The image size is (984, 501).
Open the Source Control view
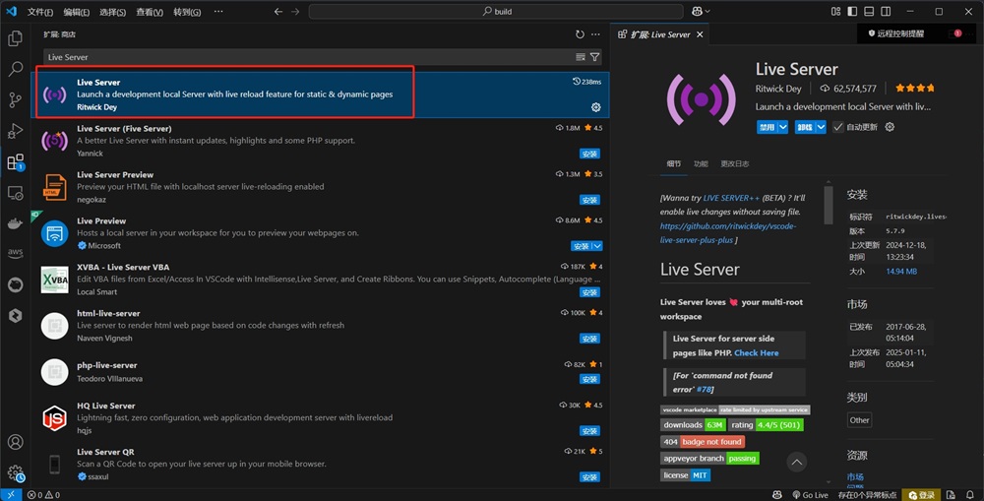15,99
